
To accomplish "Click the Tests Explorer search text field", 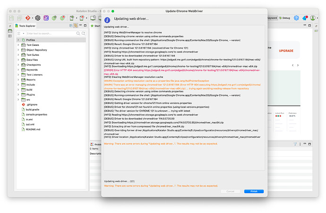I will coord(51,34).
